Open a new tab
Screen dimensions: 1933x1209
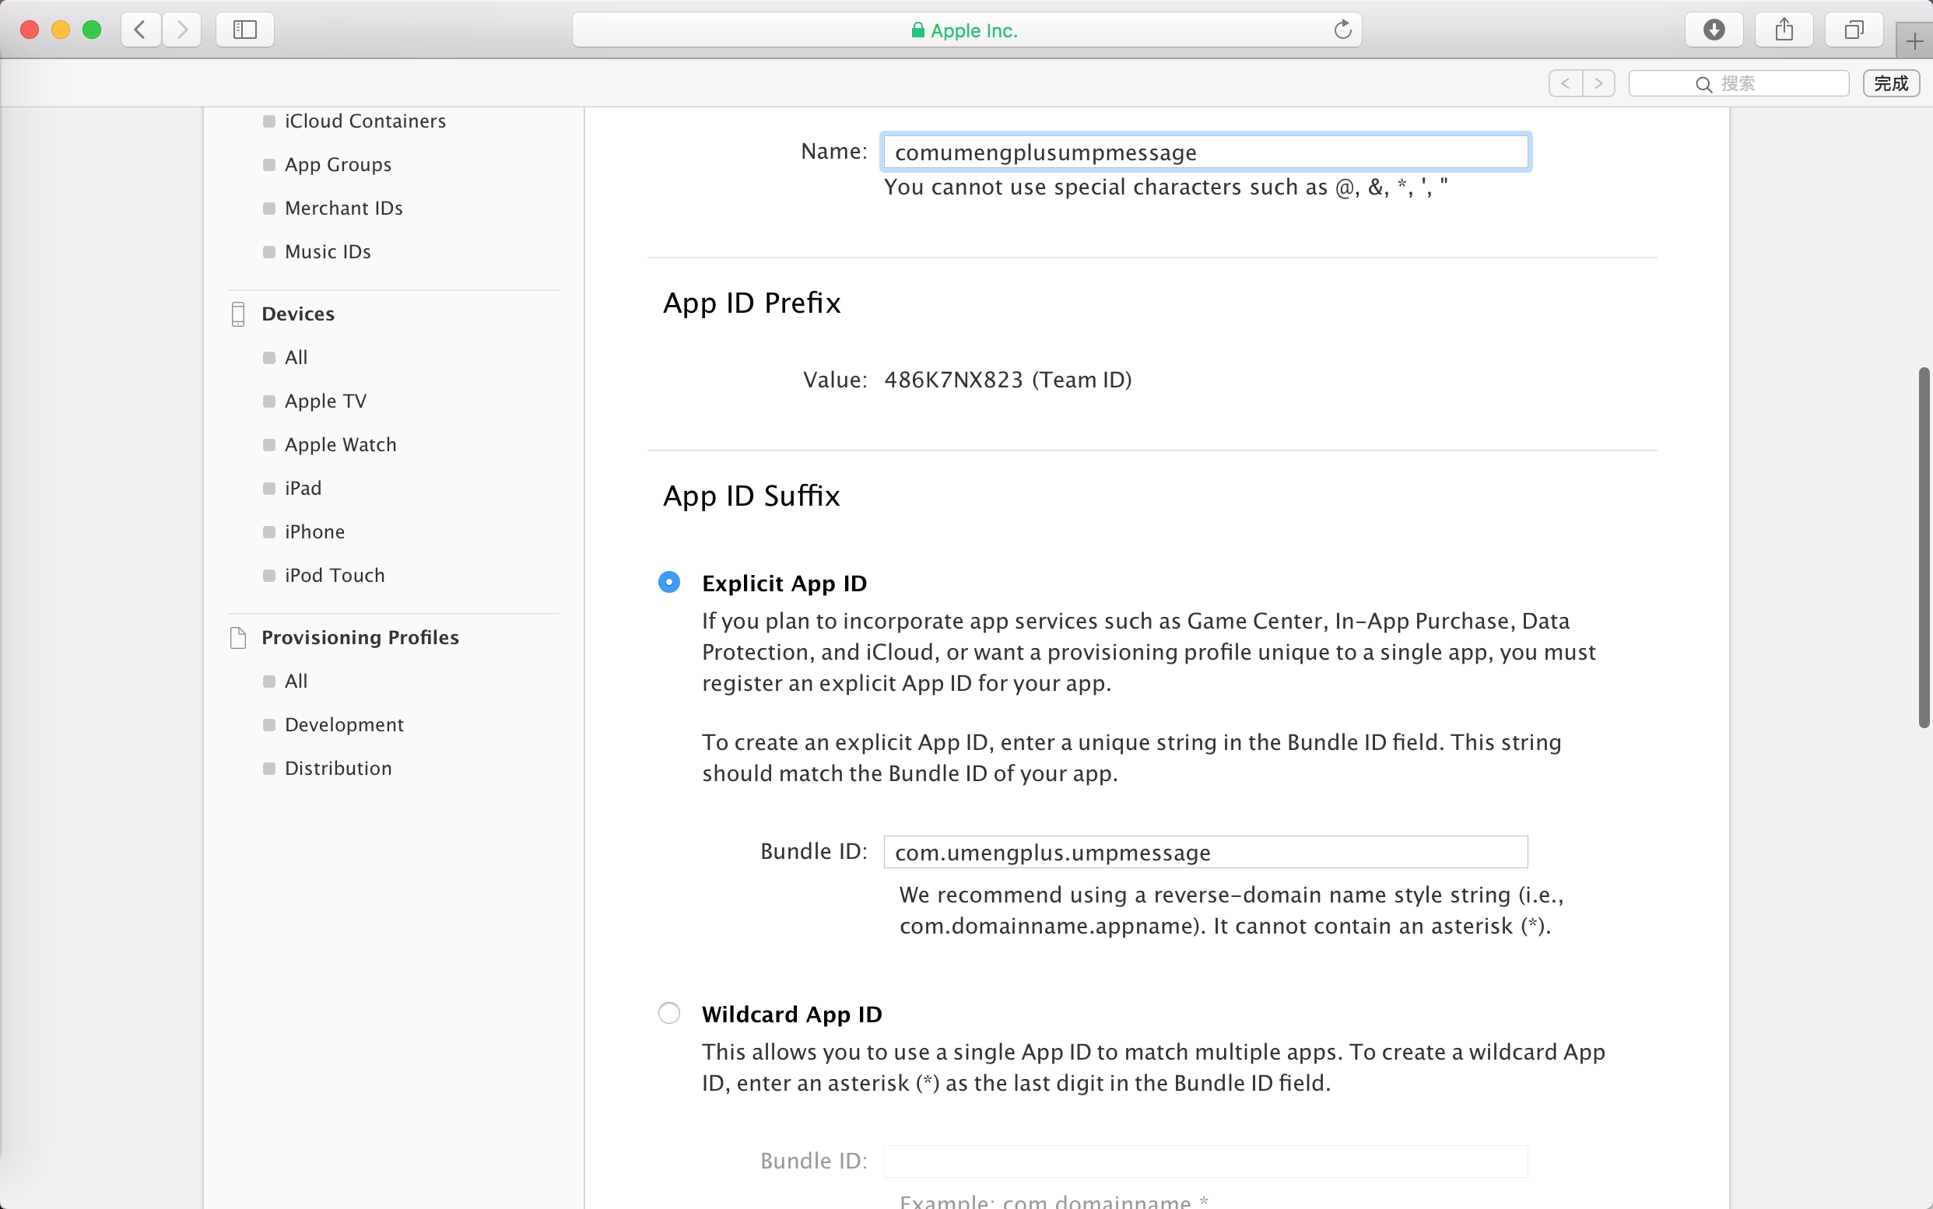pos(1914,40)
